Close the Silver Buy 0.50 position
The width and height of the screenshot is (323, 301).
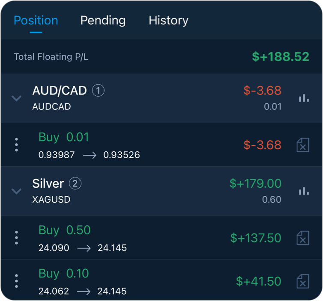pyautogui.click(x=303, y=238)
